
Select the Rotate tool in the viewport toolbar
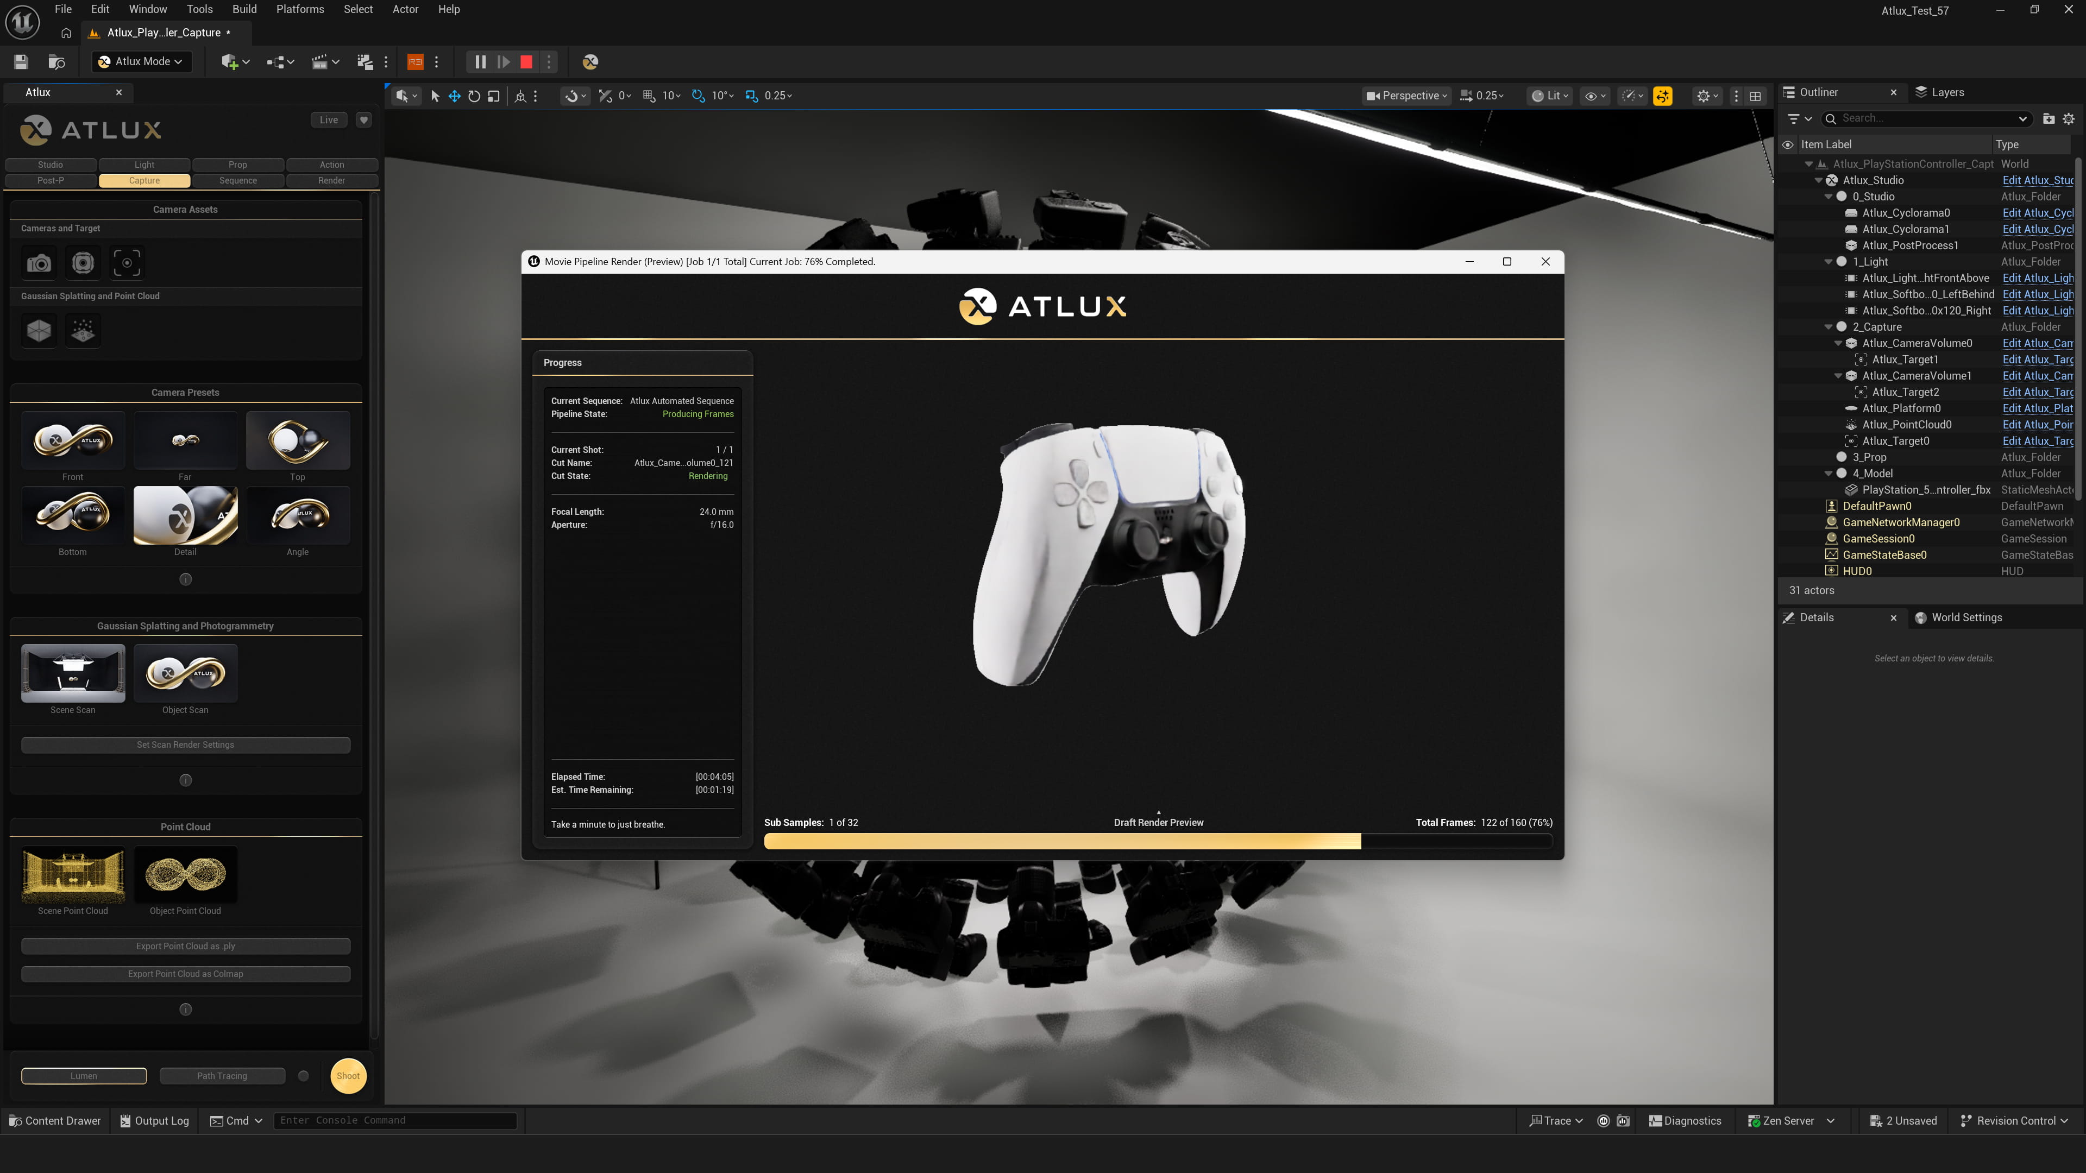474,96
